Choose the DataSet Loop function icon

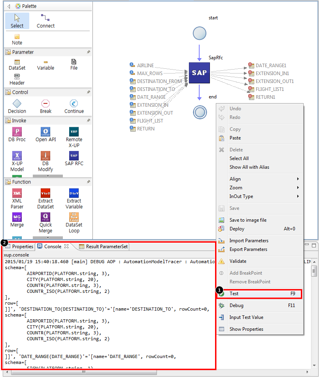click(x=74, y=222)
